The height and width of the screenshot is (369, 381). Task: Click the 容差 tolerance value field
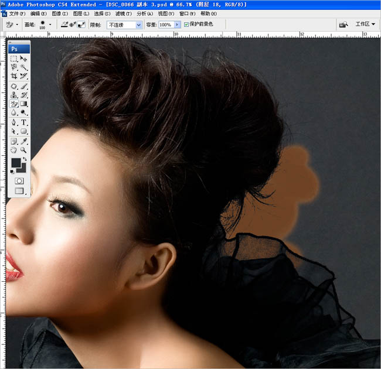(166, 25)
